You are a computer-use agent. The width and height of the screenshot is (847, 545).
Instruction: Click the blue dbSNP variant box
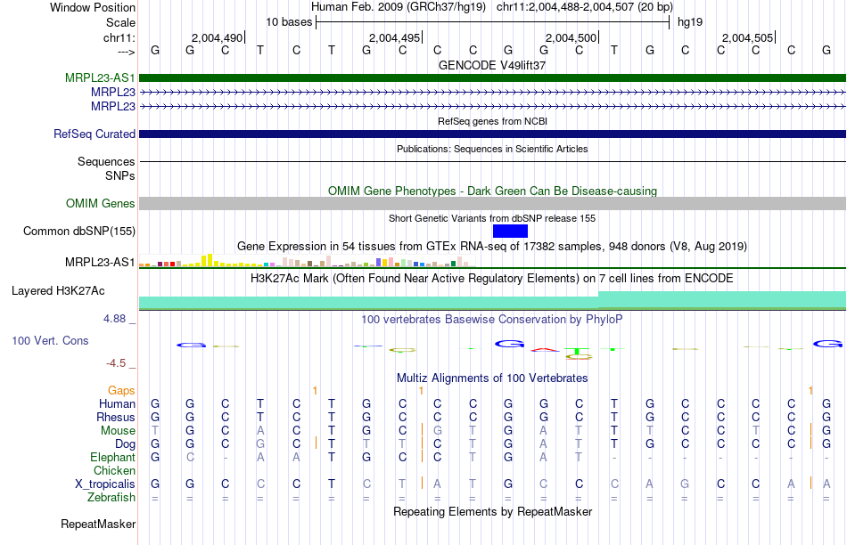pyautogui.click(x=511, y=231)
